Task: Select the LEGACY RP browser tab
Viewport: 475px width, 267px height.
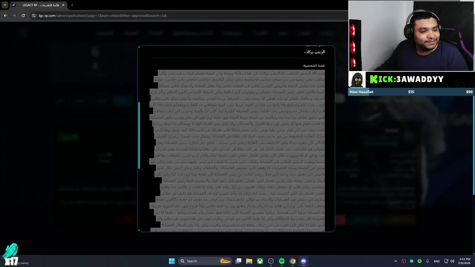Action: pos(39,5)
